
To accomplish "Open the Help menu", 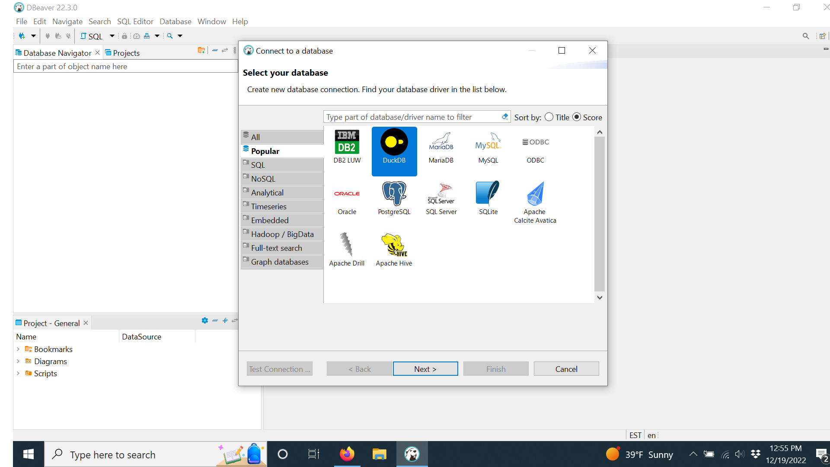I will pyautogui.click(x=240, y=21).
